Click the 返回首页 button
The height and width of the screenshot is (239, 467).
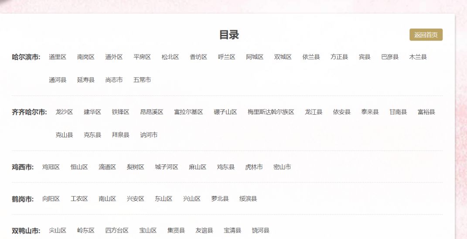pyautogui.click(x=426, y=35)
